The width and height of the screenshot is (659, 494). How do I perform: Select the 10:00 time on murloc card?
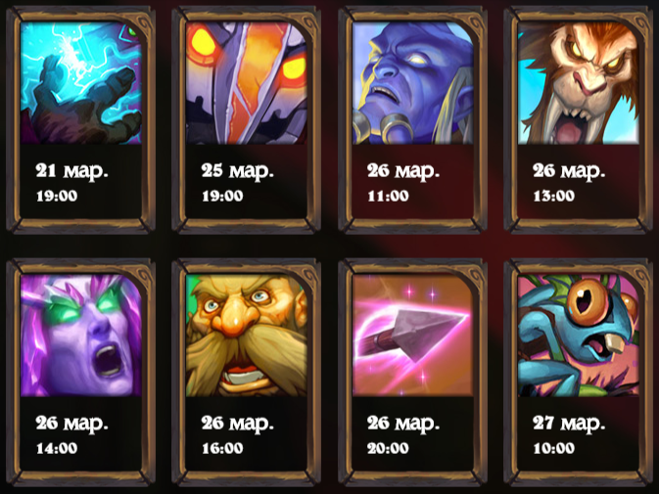[x=554, y=448]
